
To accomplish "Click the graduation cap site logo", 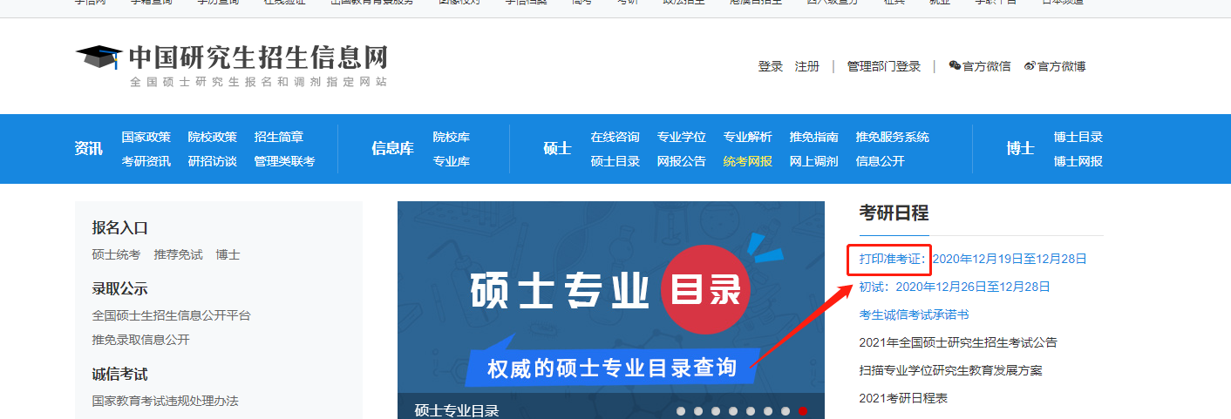I will [99, 57].
